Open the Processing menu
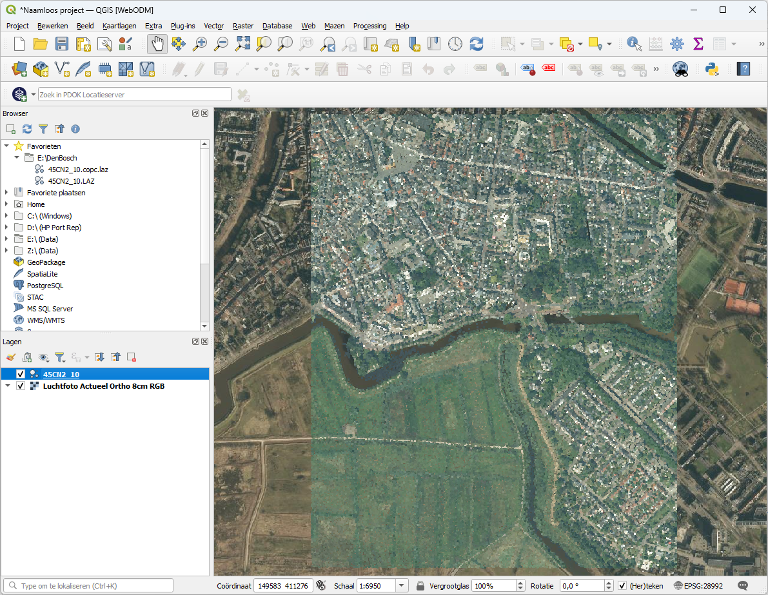 (x=369, y=26)
